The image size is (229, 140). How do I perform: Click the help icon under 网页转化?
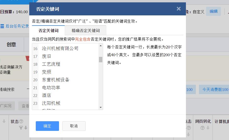click(202, 128)
